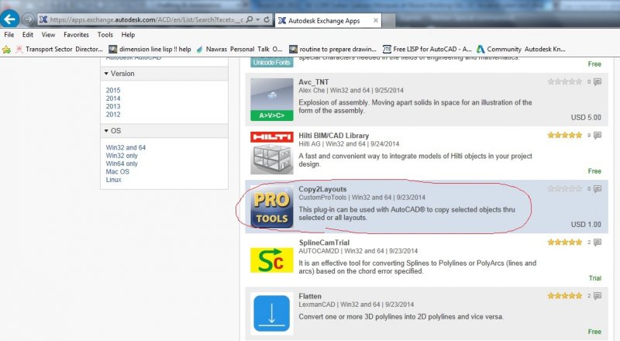Filter by version 2013
620x341 pixels.
(113, 106)
